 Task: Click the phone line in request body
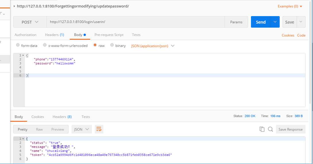click(55, 59)
